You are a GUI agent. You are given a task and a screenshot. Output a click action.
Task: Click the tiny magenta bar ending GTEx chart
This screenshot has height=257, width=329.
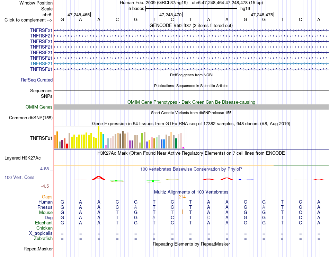(x=184, y=148)
